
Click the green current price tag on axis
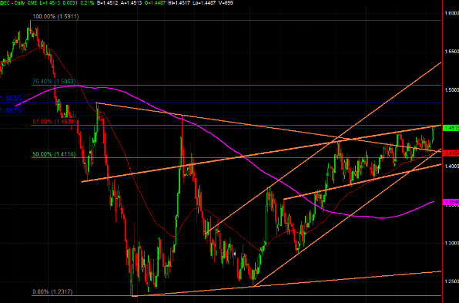(451, 128)
